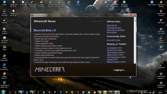Click the Logging in... status text
The image size is (167, 94).
coord(119,70)
